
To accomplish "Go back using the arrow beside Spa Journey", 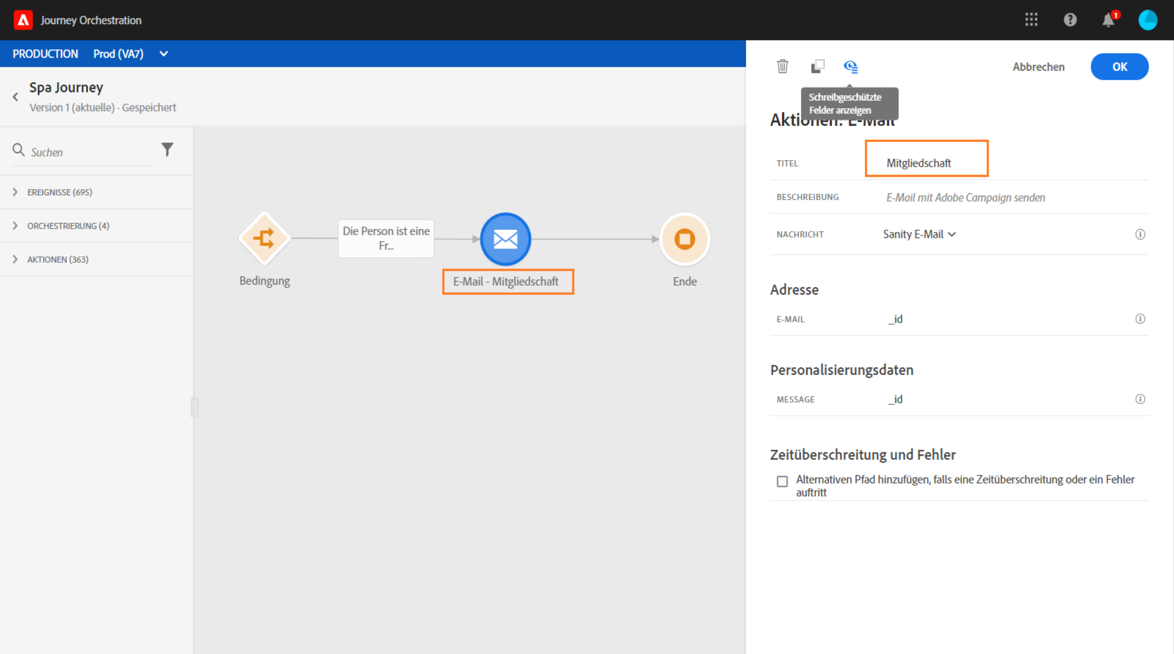I will 15,97.
